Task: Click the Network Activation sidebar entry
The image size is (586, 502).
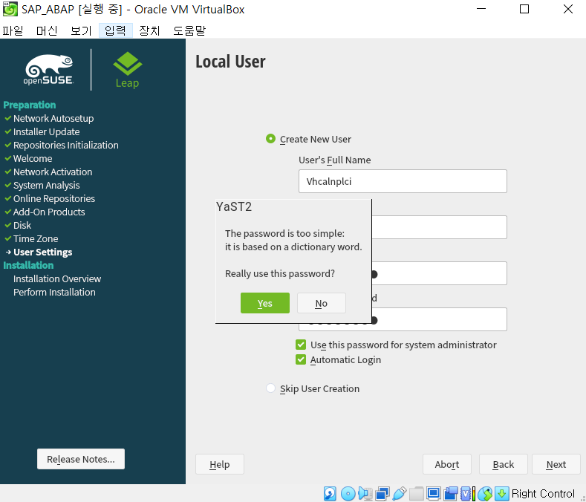Action: (x=53, y=172)
